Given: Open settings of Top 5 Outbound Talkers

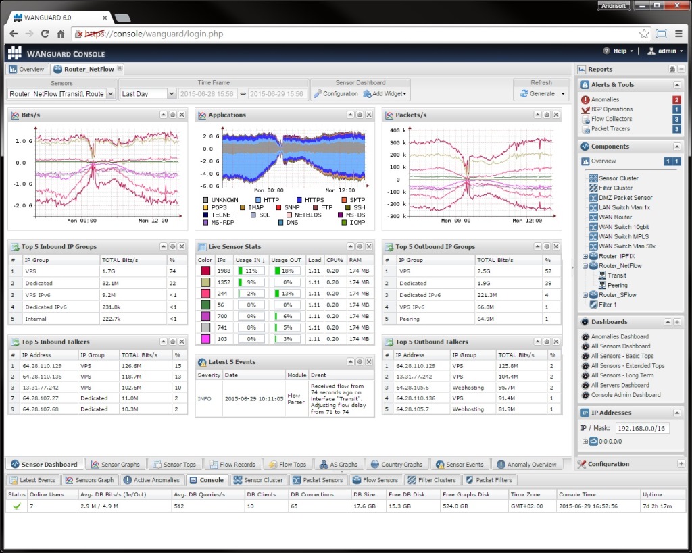Looking at the screenshot, I should click(547, 342).
